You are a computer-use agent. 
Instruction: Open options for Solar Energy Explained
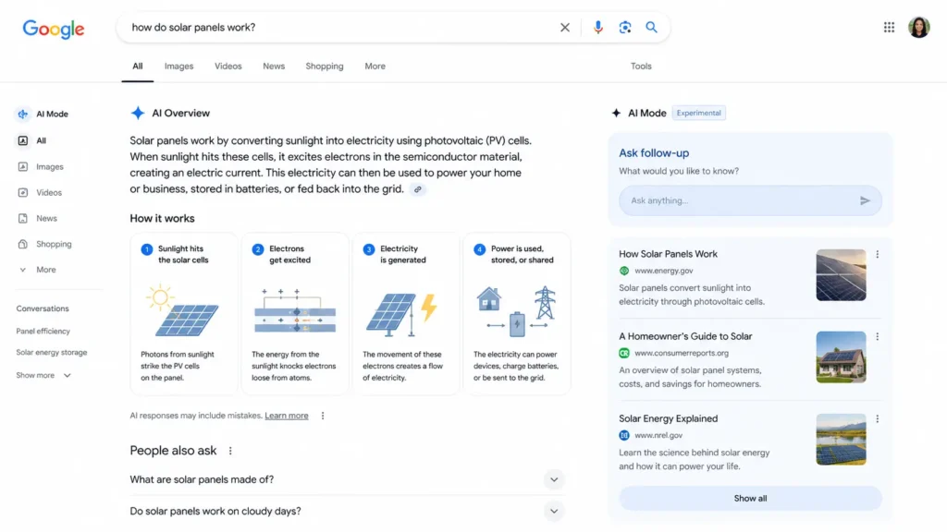click(877, 418)
